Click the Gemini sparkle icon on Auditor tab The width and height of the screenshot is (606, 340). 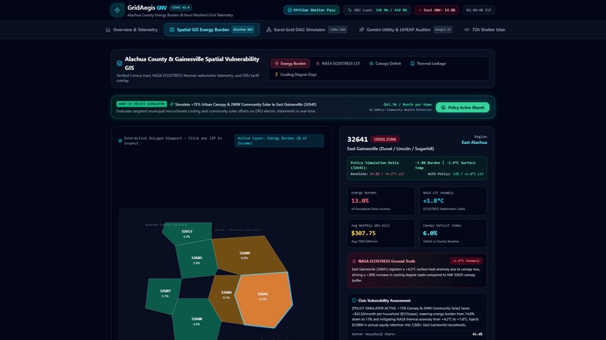(362, 30)
